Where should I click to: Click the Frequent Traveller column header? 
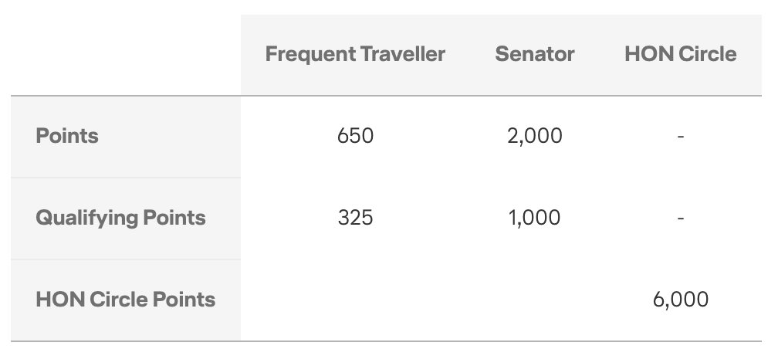click(x=355, y=54)
